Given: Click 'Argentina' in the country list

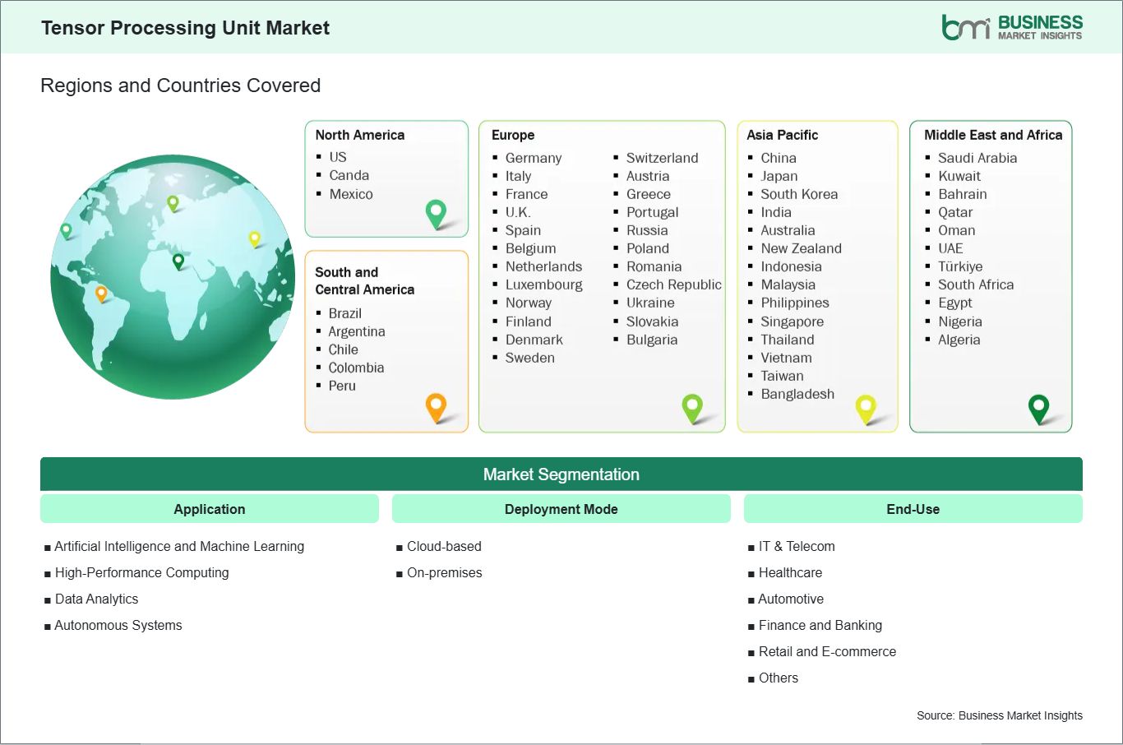Looking at the screenshot, I should tap(357, 331).
